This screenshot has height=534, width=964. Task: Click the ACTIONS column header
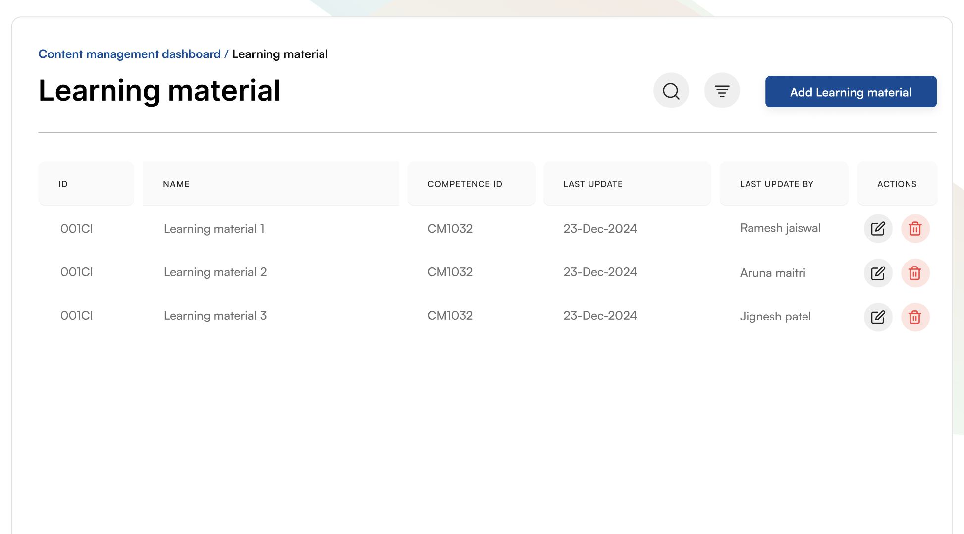pyautogui.click(x=897, y=184)
